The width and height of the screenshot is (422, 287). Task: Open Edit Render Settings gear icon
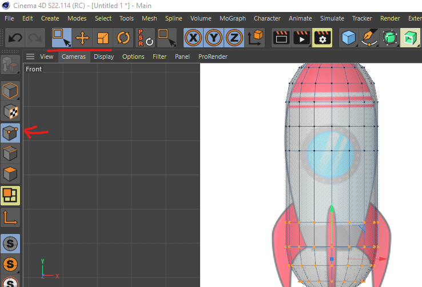[x=322, y=38]
